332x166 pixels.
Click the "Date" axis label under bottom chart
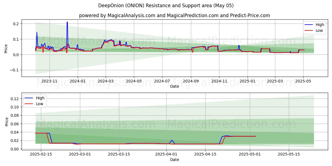[x=175, y=160]
